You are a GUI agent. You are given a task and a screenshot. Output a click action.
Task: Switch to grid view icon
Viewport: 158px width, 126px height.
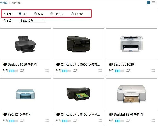[x=149, y=3]
